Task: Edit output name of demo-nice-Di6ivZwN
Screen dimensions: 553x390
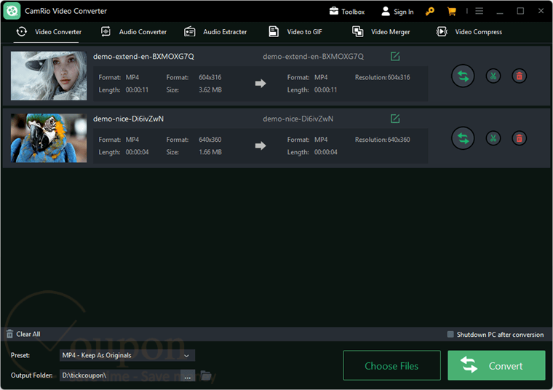Action: tap(395, 119)
